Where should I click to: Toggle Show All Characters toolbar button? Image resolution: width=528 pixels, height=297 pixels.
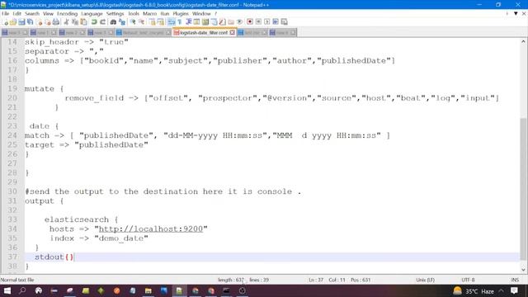pyautogui.click(x=180, y=22)
